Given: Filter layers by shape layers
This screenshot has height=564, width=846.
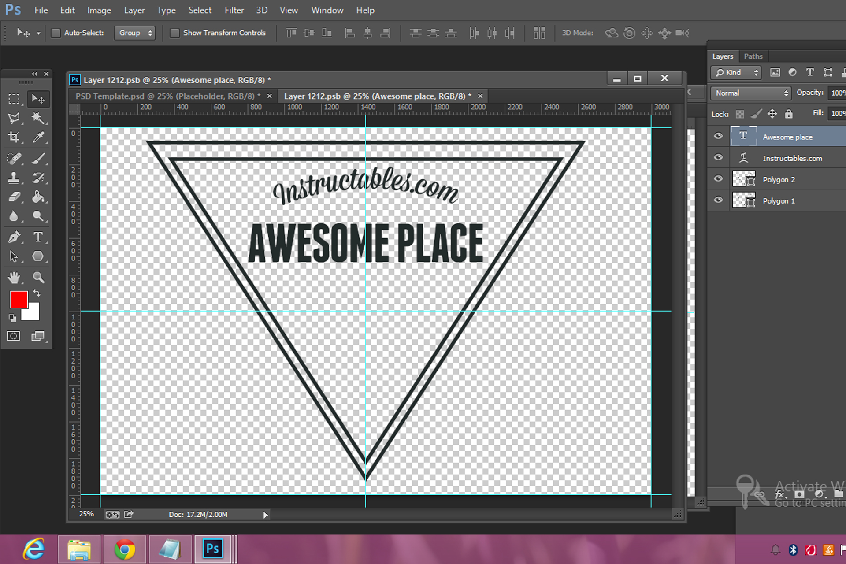Looking at the screenshot, I should 828,72.
